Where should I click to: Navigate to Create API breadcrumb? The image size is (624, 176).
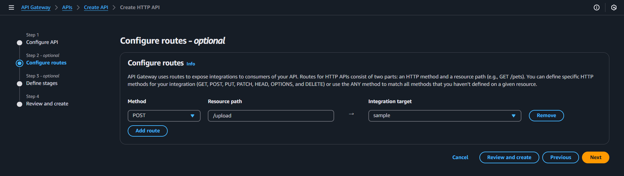(96, 7)
